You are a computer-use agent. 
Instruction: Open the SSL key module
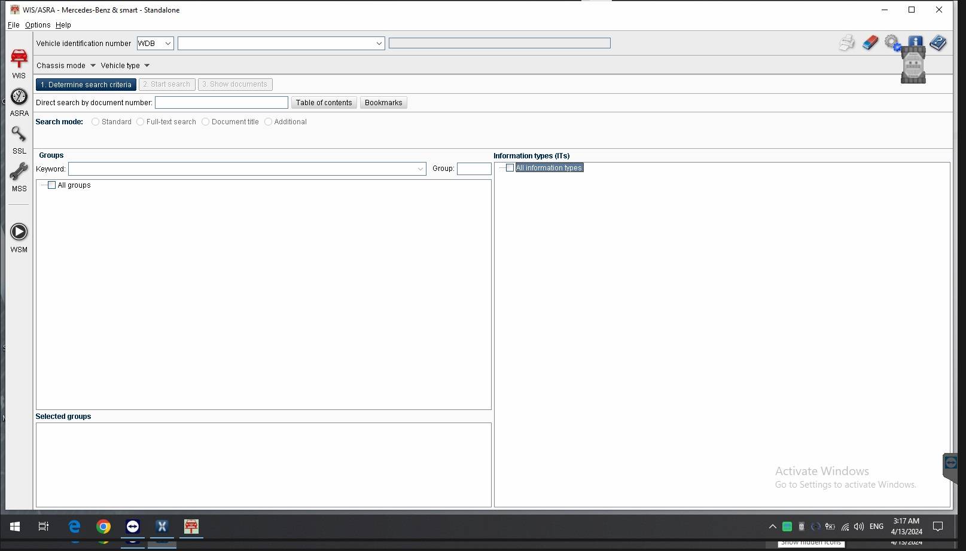[x=19, y=140]
